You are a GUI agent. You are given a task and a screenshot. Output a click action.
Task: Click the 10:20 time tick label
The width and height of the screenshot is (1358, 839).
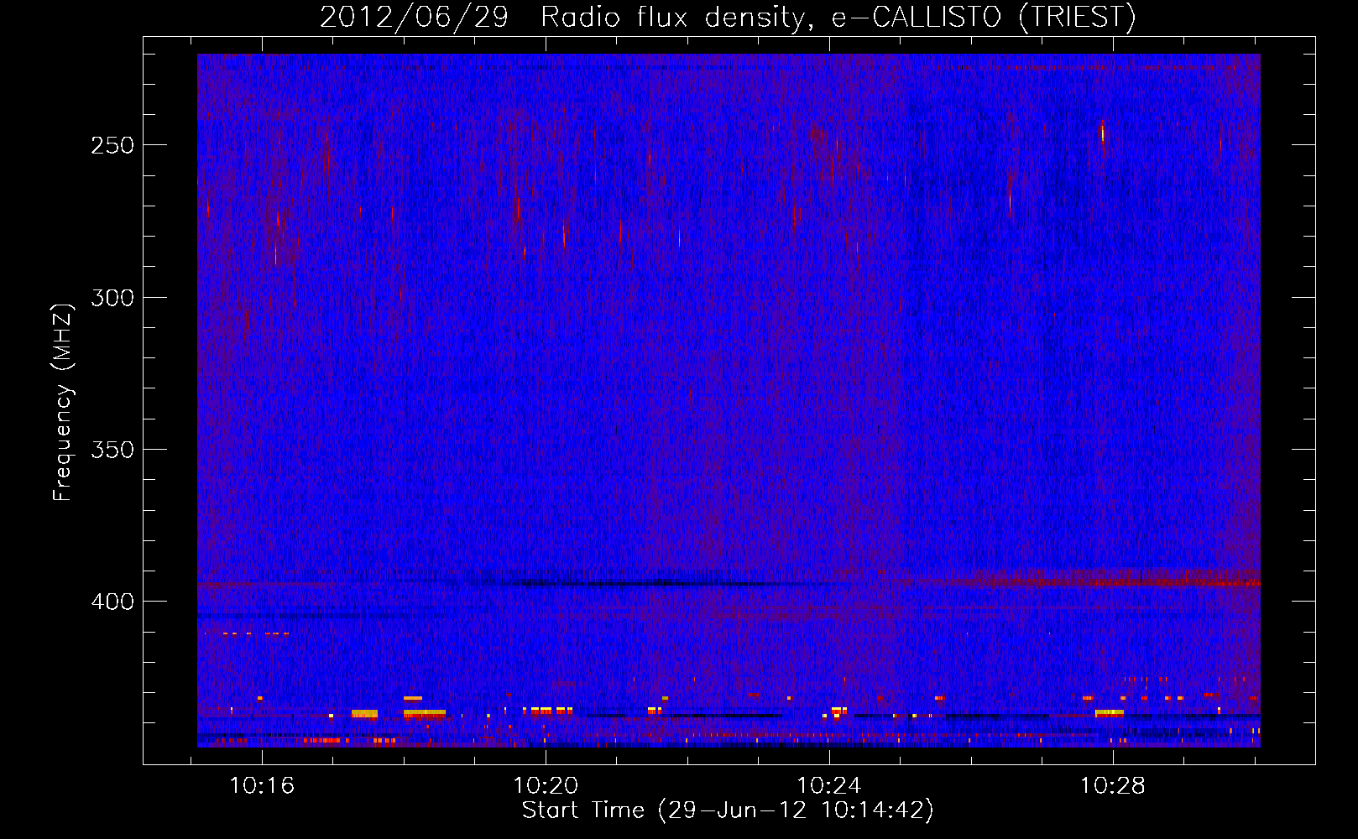click(546, 786)
